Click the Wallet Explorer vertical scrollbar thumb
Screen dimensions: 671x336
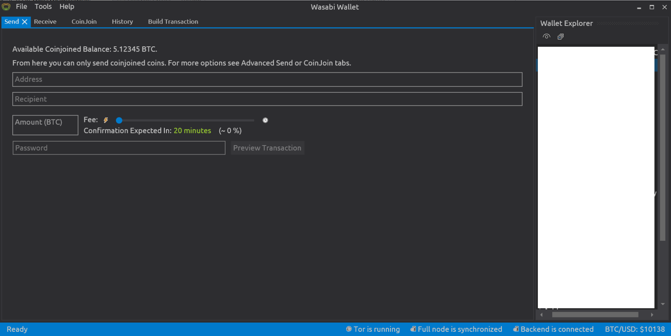(663, 148)
